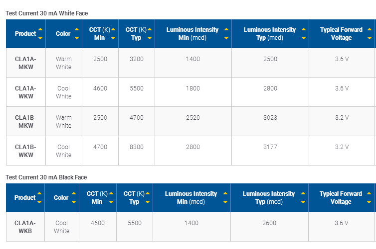Sort Product descending in White Face table

40,38
